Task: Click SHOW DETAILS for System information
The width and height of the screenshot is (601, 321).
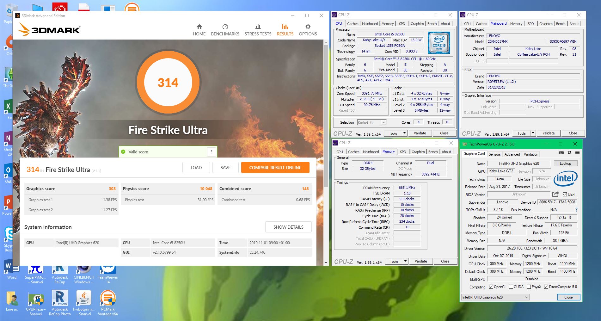Action: (288, 227)
